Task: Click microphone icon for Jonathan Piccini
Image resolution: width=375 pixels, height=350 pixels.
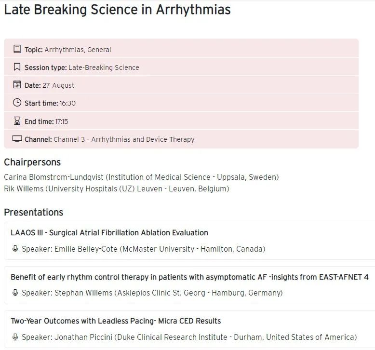Action: pyautogui.click(x=15, y=337)
